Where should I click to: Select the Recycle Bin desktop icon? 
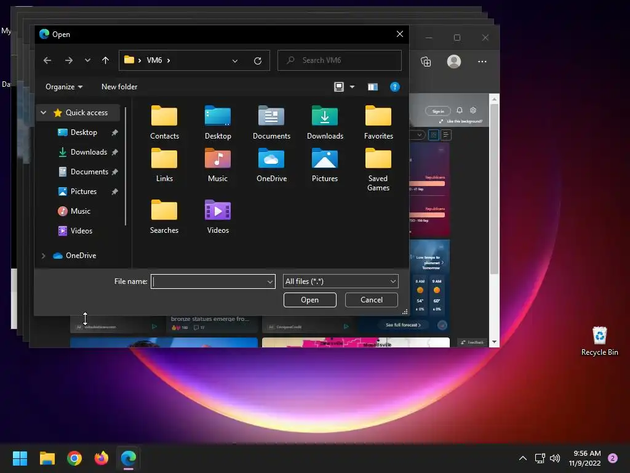(599, 341)
